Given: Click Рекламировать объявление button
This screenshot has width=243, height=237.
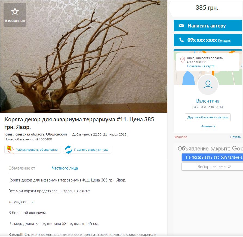Looking at the screenshot, I should point(32,150).
